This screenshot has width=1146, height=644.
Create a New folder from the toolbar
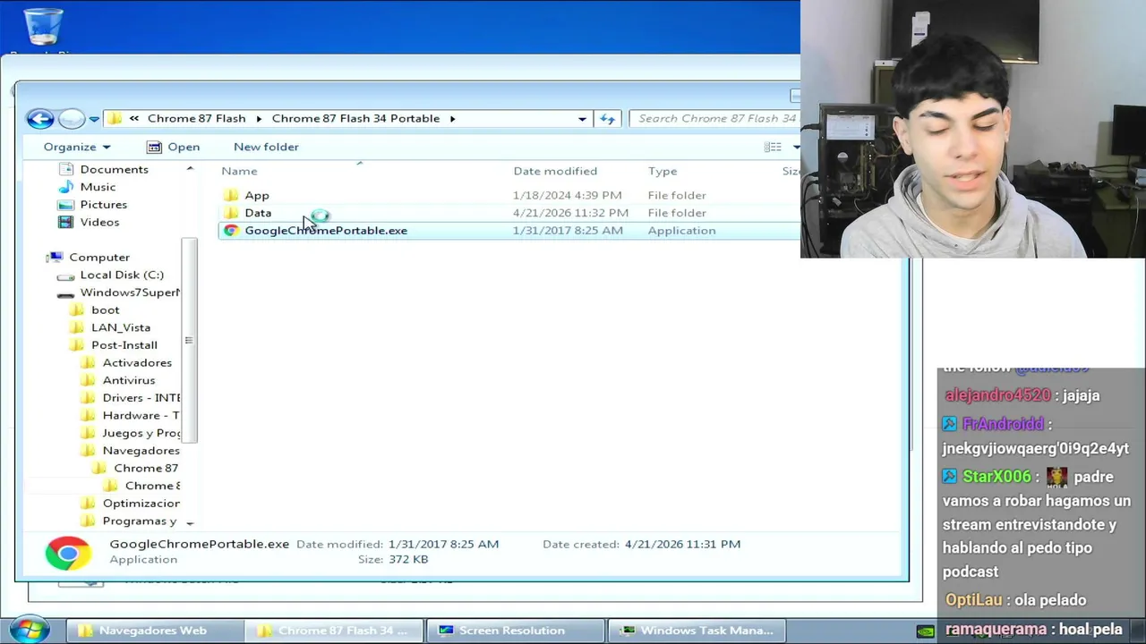click(266, 147)
